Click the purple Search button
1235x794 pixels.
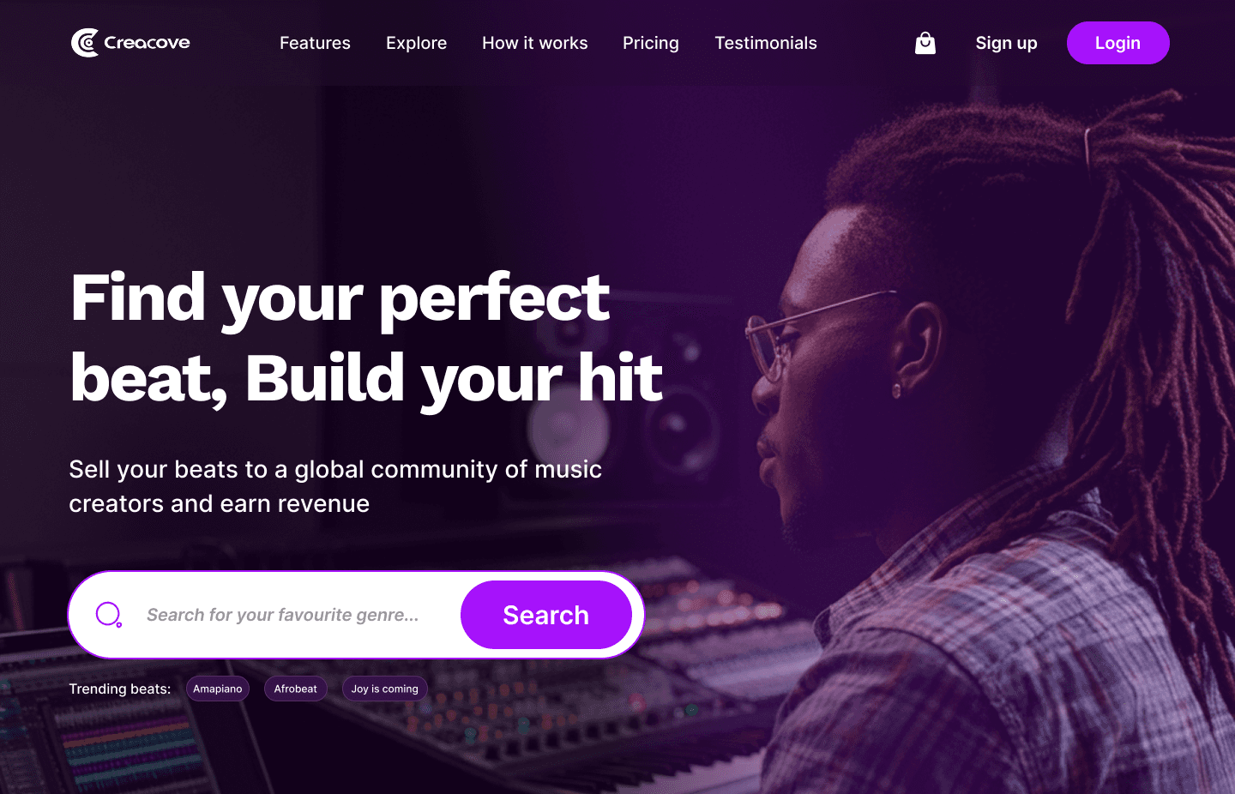tap(546, 615)
